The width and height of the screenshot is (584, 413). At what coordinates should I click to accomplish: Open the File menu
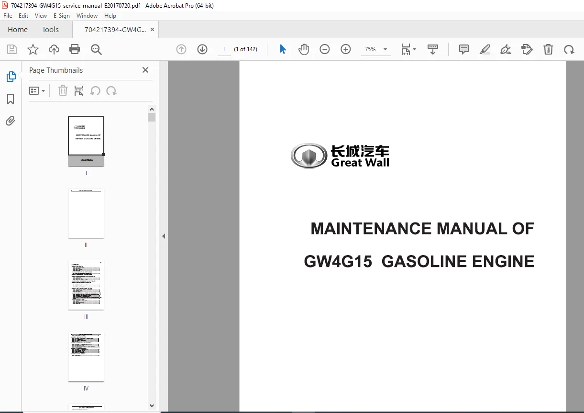(x=8, y=16)
